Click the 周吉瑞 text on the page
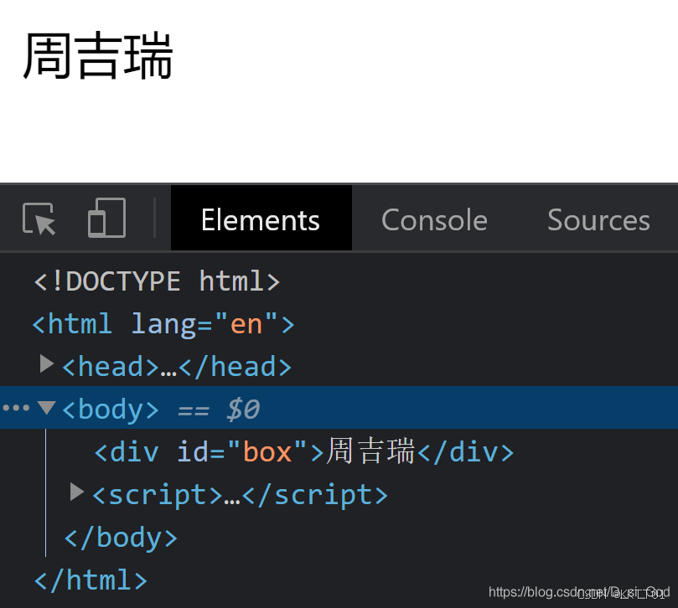The image size is (678, 608). click(98, 56)
